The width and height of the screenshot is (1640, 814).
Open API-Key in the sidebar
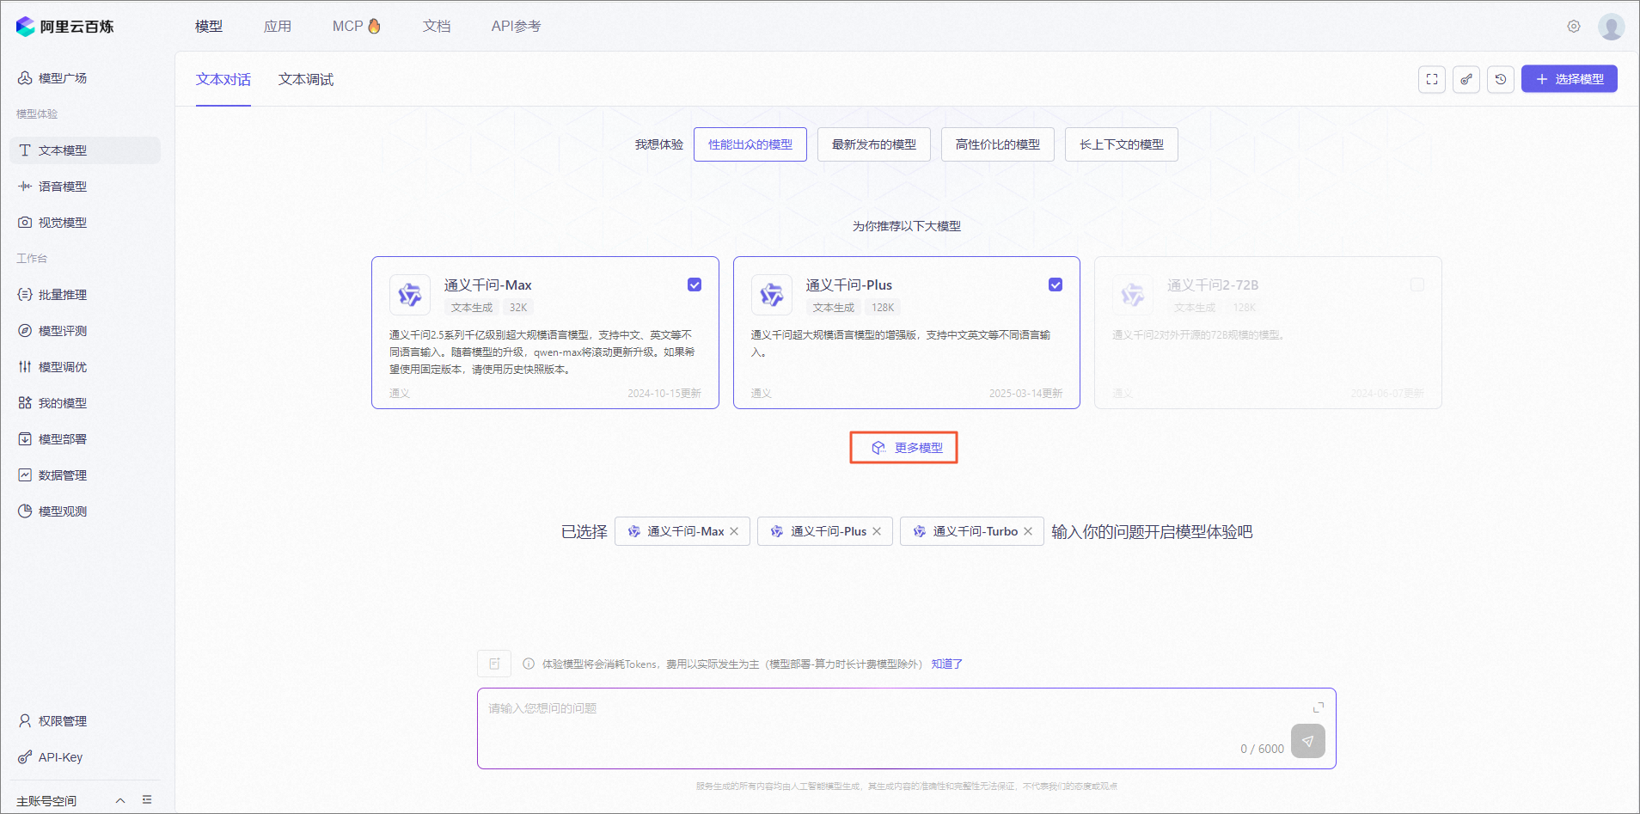pos(84,757)
